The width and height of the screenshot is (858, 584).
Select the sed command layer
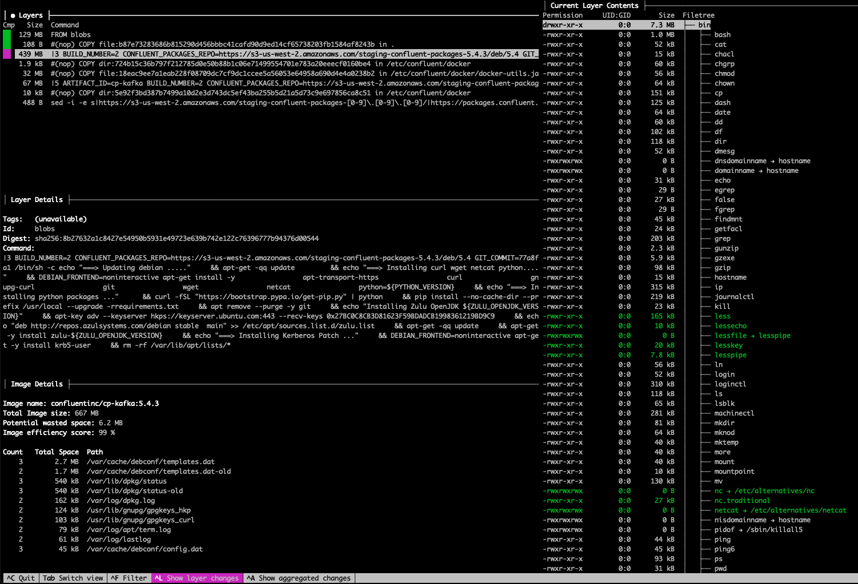click(x=171, y=103)
